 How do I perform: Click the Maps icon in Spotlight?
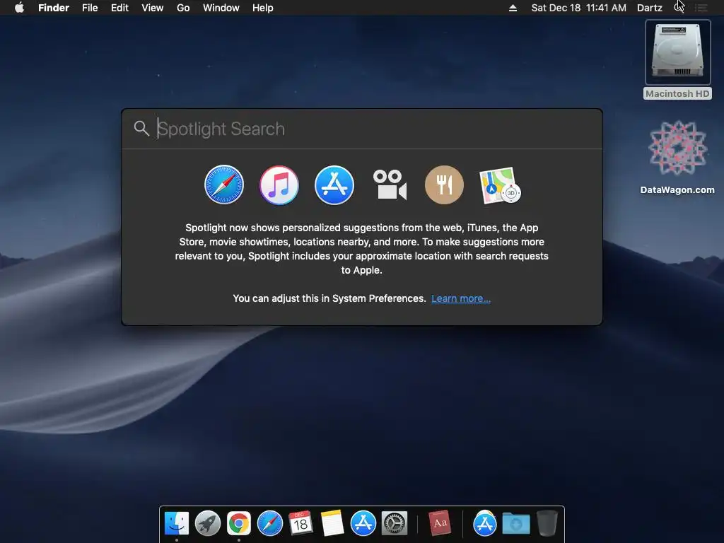[x=500, y=185]
